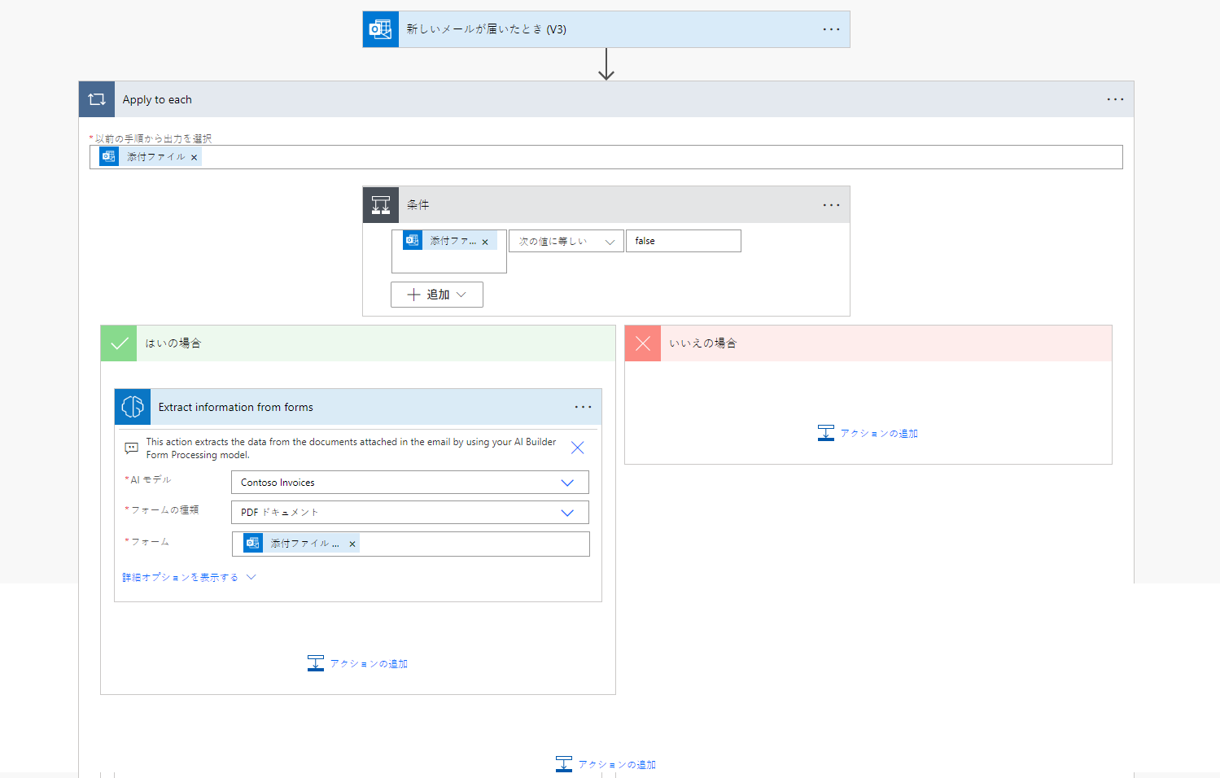Remove the 添付ファ... token from the condition

[485, 242]
